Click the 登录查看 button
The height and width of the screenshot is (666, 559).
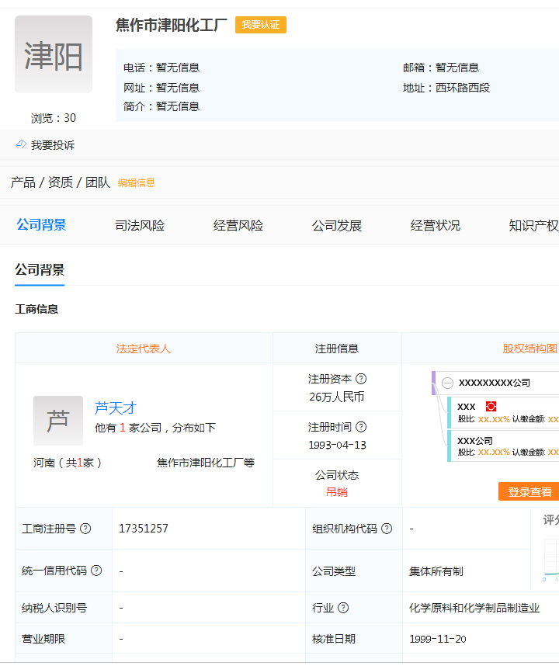(529, 492)
